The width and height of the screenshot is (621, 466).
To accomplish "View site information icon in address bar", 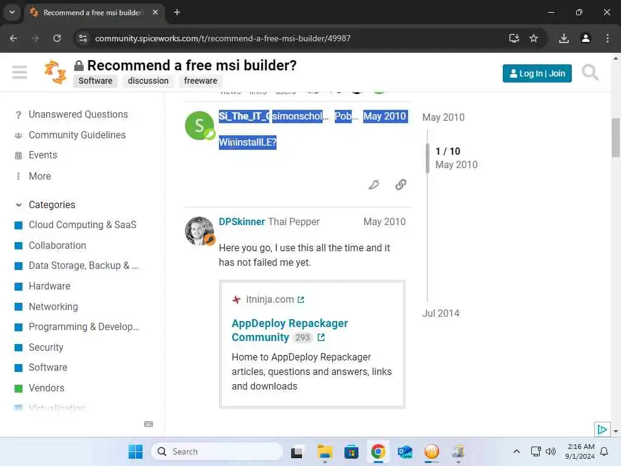I will [82, 38].
